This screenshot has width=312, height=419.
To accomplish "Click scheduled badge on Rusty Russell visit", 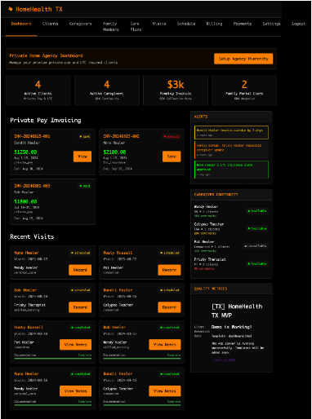I will [170, 253].
